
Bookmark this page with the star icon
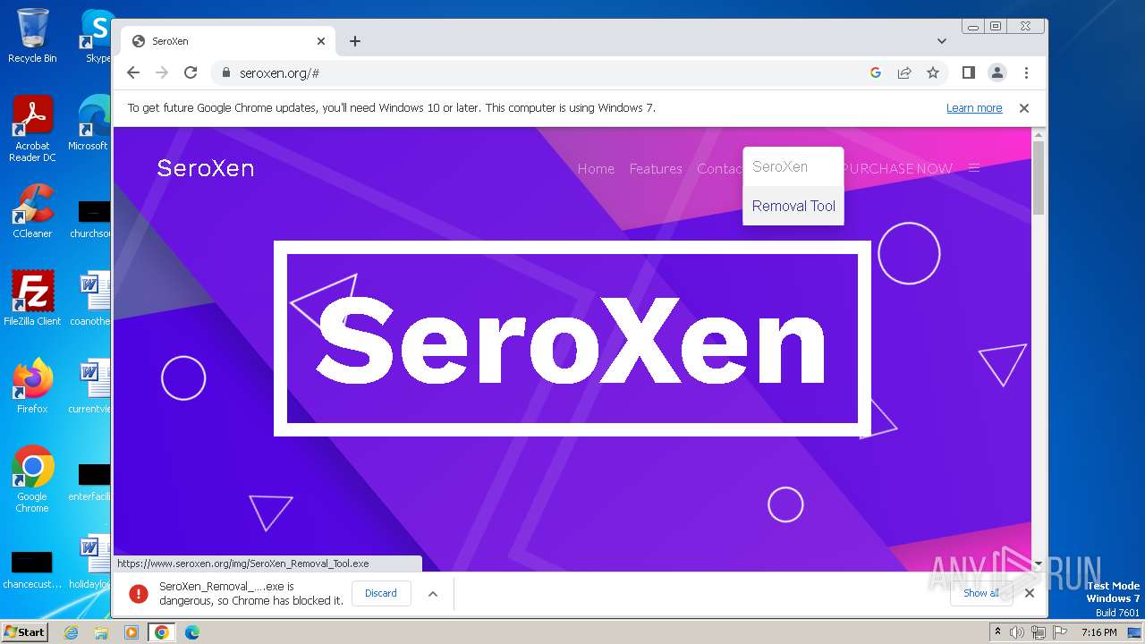933,72
